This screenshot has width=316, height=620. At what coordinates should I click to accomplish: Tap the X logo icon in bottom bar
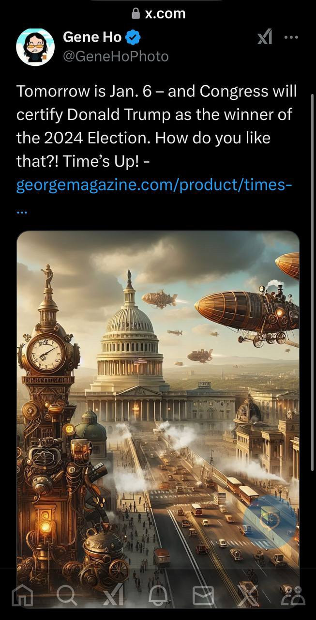(248, 596)
